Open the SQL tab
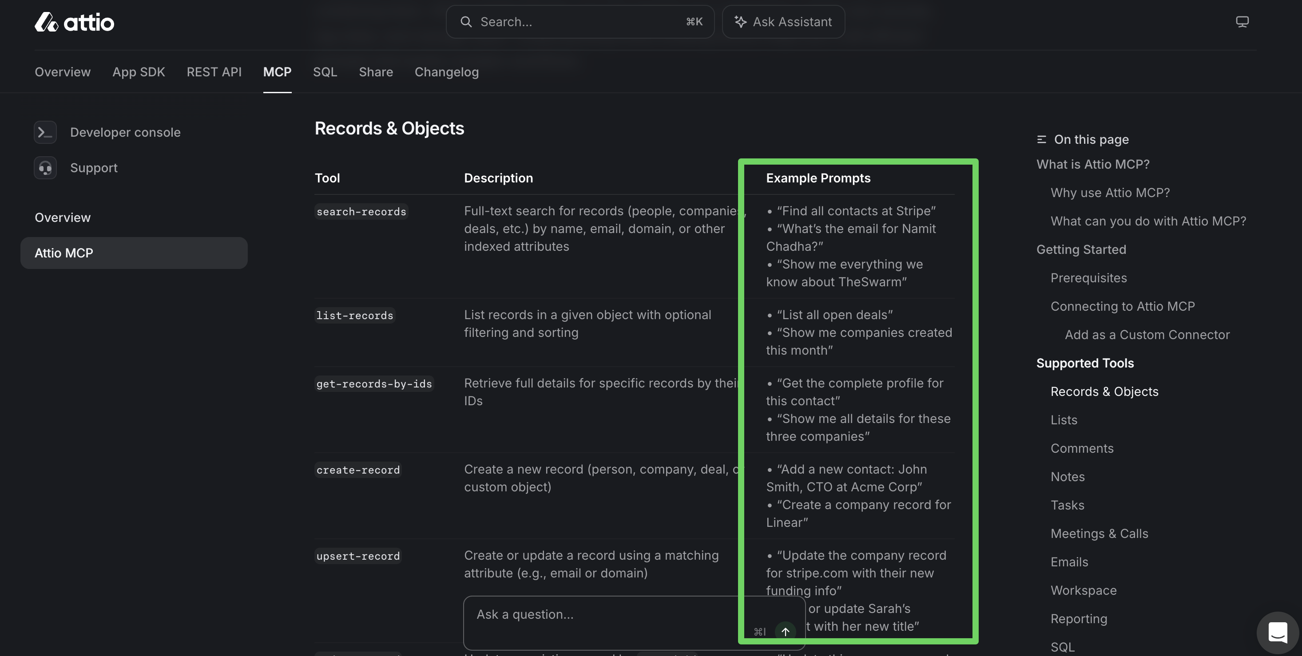This screenshot has height=656, width=1302. (x=325, y=72)
